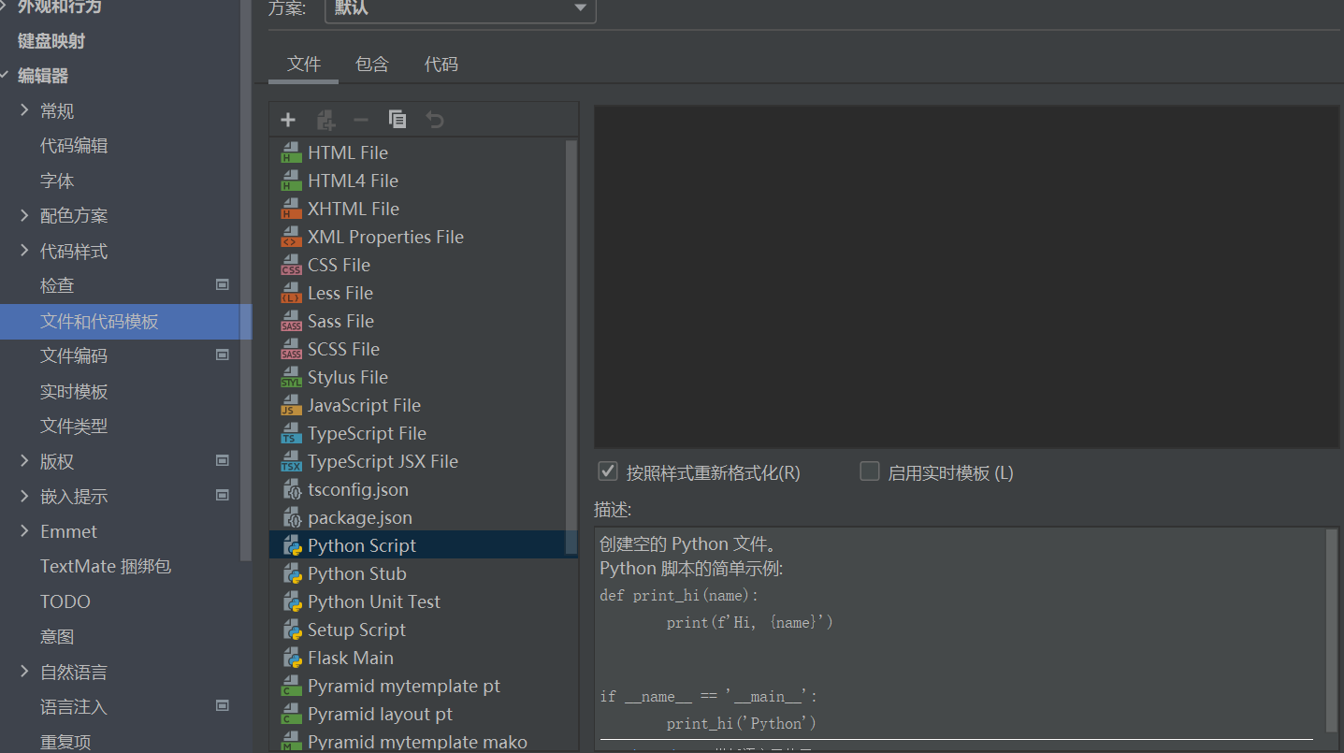Expand the 代码样式 section
This screenshot has height=753, width=1344.
pos(26,251)
